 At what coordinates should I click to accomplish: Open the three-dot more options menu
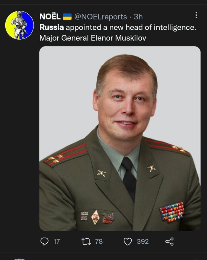(196, 15)
